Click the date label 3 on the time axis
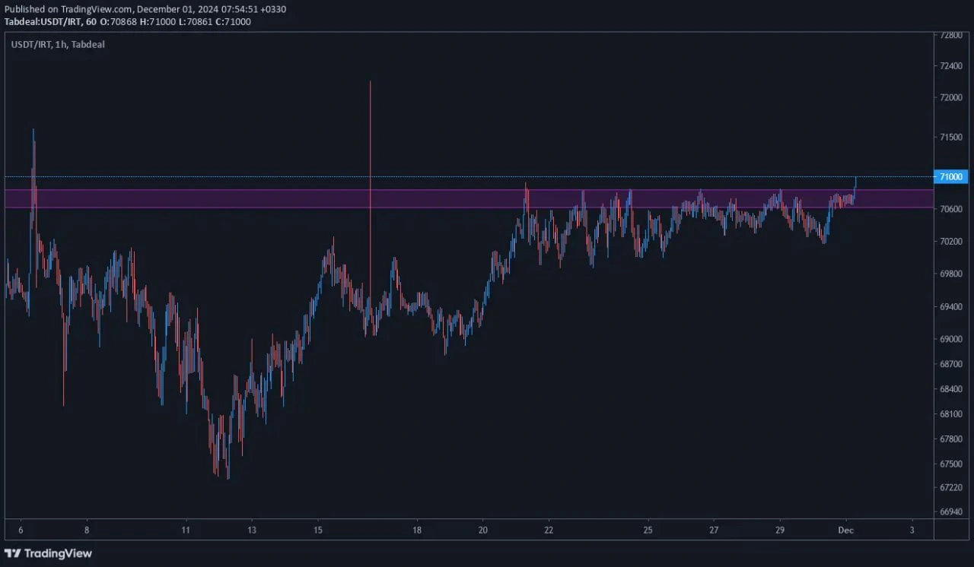This screenshot has width=974, height=567. 912,530
